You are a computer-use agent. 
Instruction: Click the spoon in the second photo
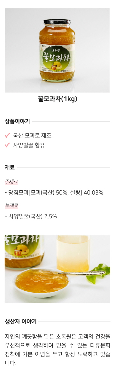point(82,273)
